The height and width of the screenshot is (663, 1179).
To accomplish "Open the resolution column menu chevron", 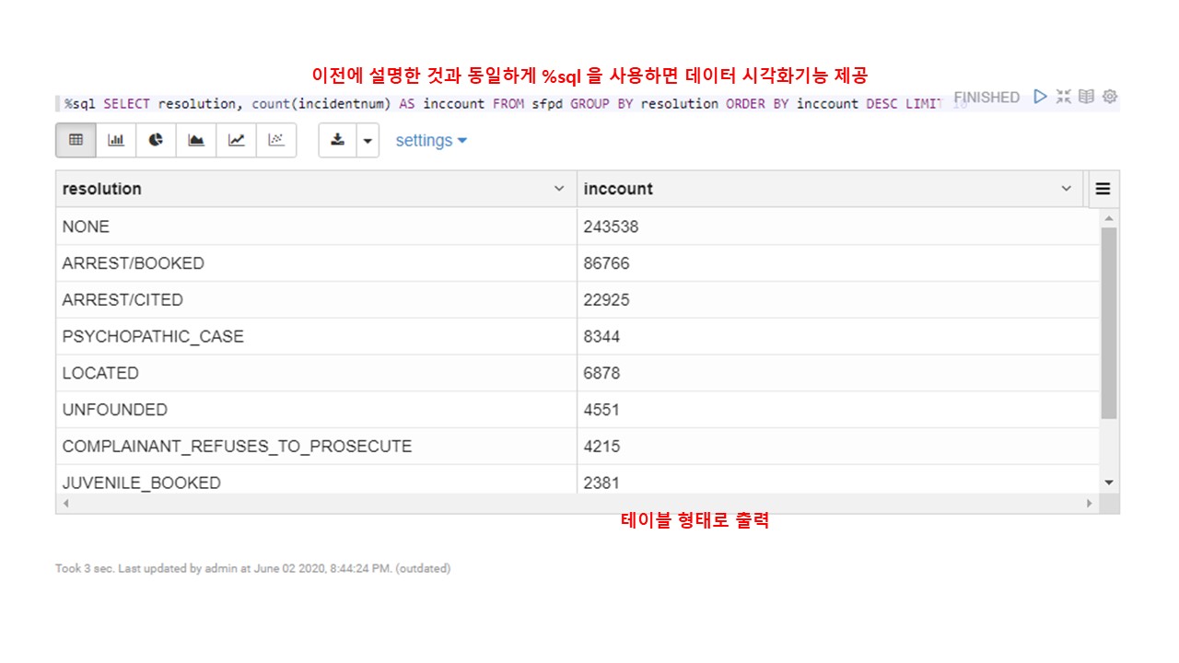I will 559,189.
